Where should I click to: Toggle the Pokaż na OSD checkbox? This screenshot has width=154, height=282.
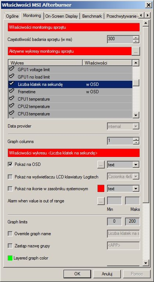[10, 164]
